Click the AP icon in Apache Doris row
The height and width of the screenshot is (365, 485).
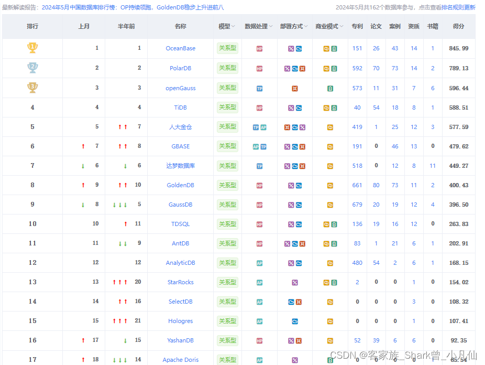259,360
